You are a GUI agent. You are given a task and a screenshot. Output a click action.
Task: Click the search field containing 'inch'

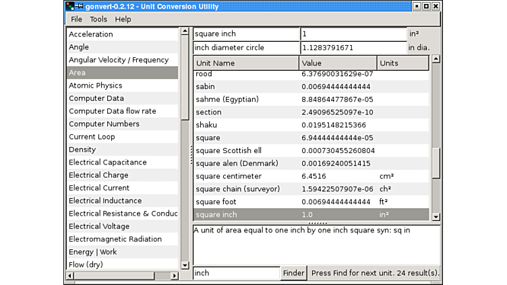pos(236,273)
